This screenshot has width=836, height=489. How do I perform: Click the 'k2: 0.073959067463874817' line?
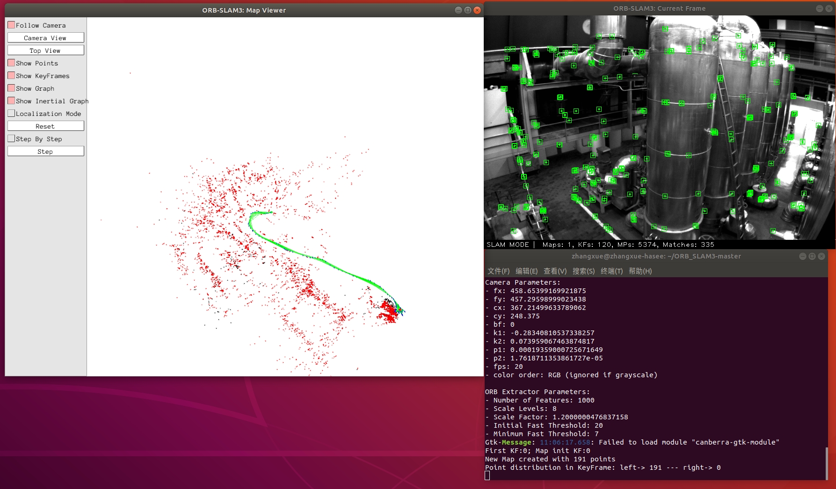point(540,341)
